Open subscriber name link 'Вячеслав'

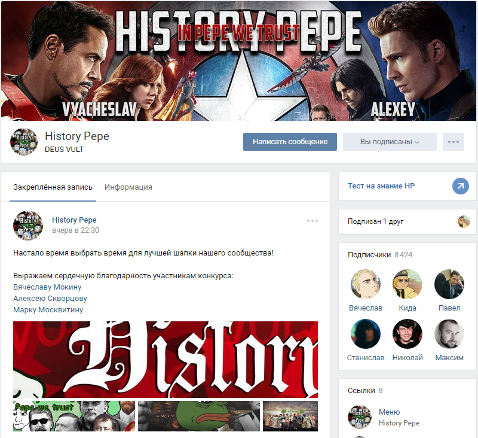[x=366, y=308]
